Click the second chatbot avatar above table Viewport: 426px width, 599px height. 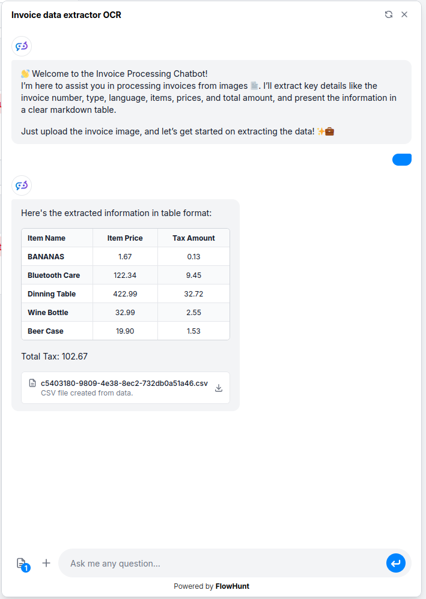tap(22, 185)
